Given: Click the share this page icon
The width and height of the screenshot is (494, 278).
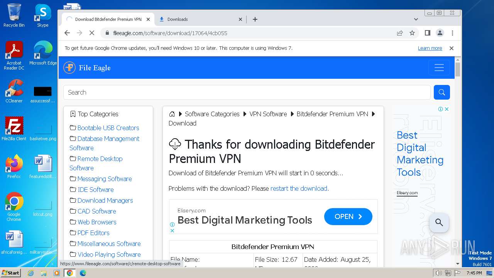Looking at the screenshot, I should tap(400, 33).
